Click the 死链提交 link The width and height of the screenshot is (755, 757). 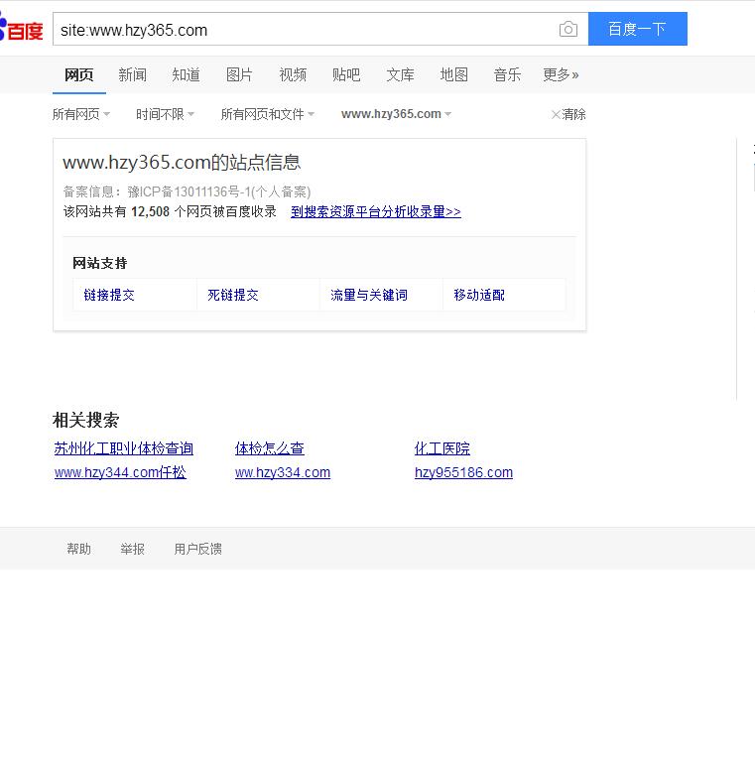point(233,295)
